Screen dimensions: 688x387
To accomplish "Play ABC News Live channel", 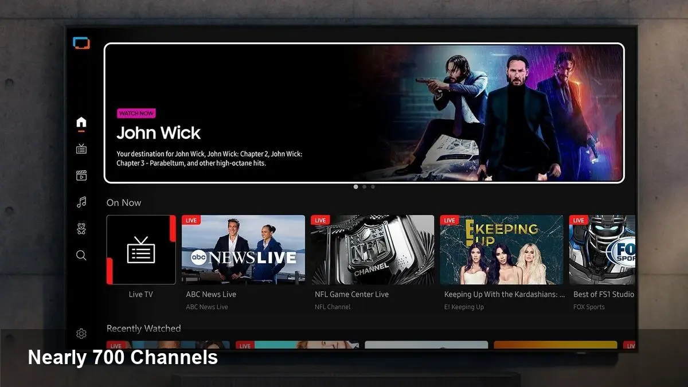I will pos(243,249).
